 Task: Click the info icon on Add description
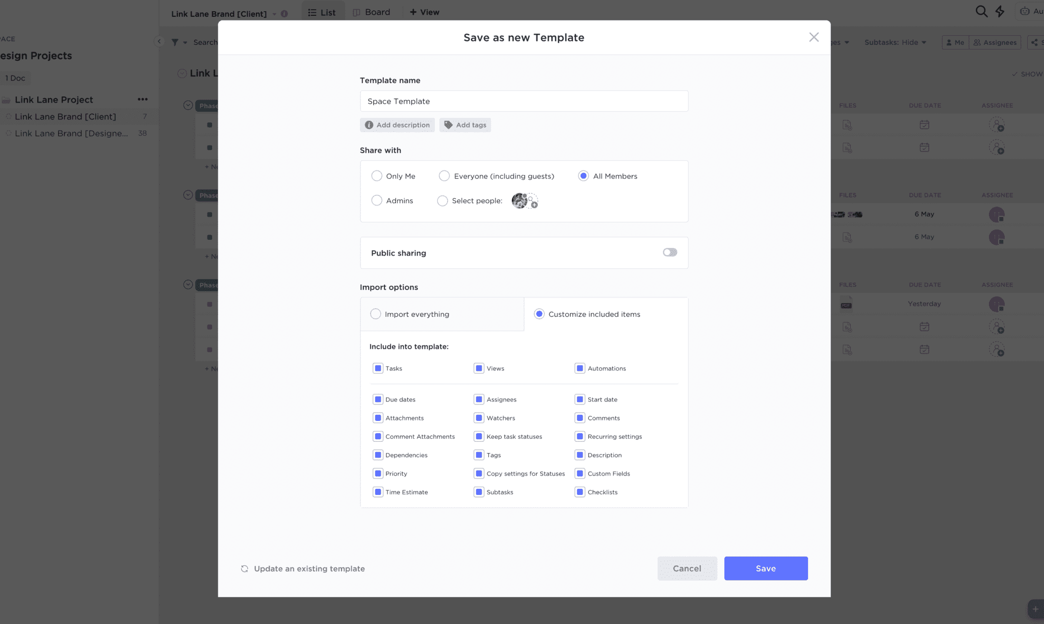click(369, 124)
